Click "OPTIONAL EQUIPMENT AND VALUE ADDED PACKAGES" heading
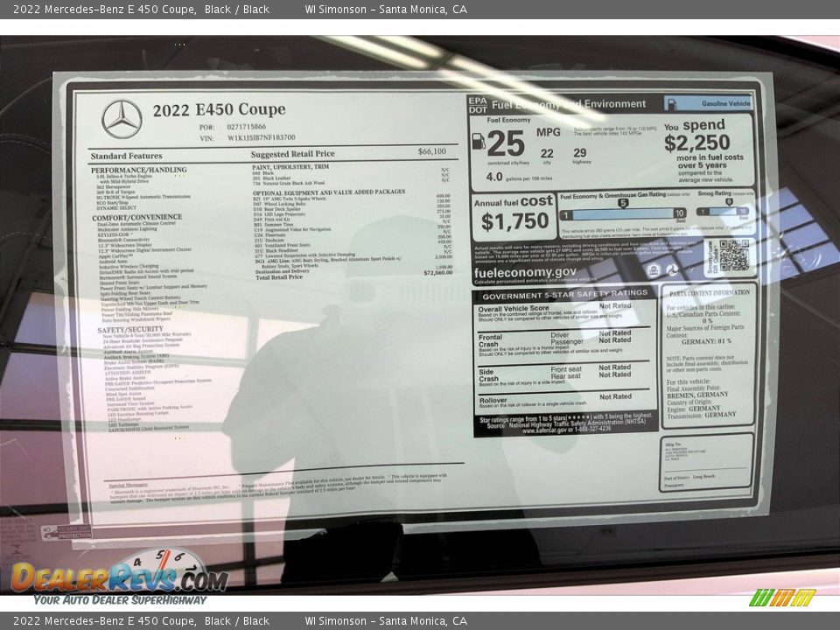This screenshot has width=840, height=630. coord(329,192)
